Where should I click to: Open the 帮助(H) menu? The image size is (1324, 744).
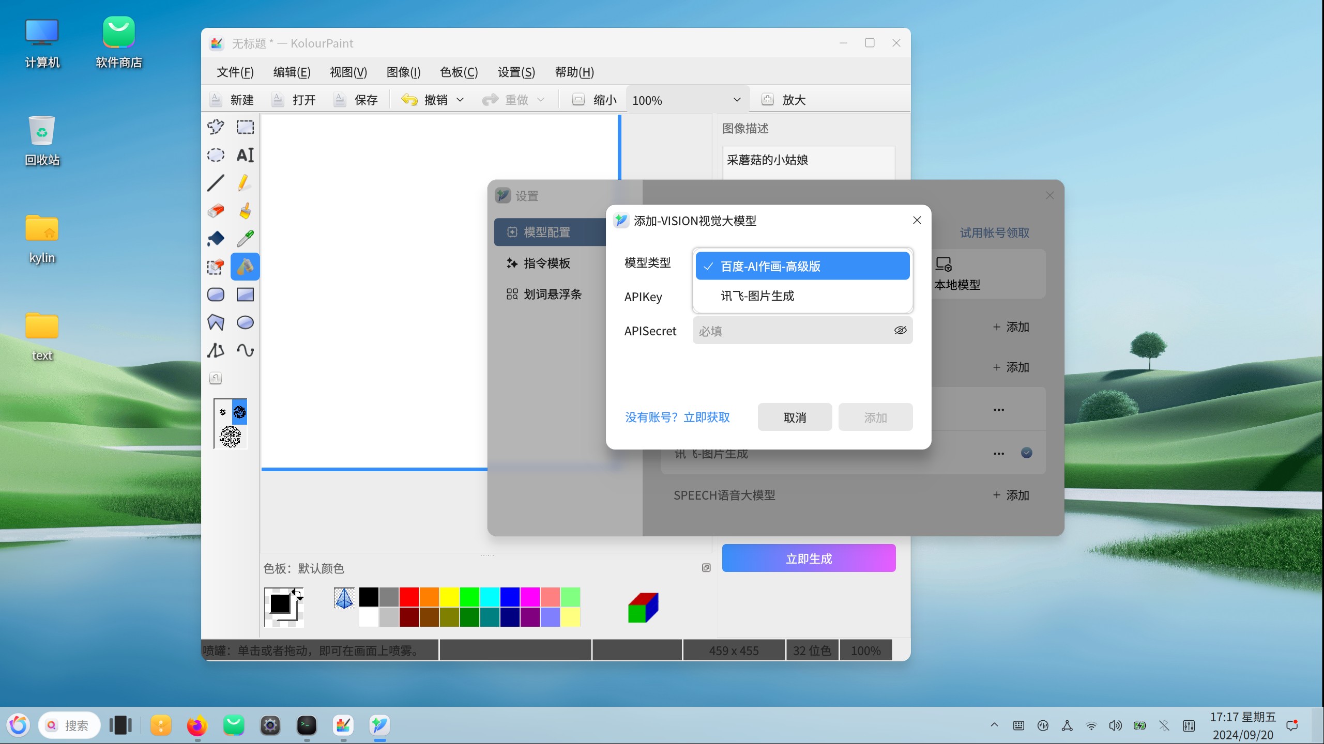click(574, 72)
